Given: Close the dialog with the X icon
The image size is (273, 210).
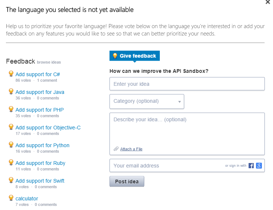Looking at the screenshot, I should click(268, 2).
